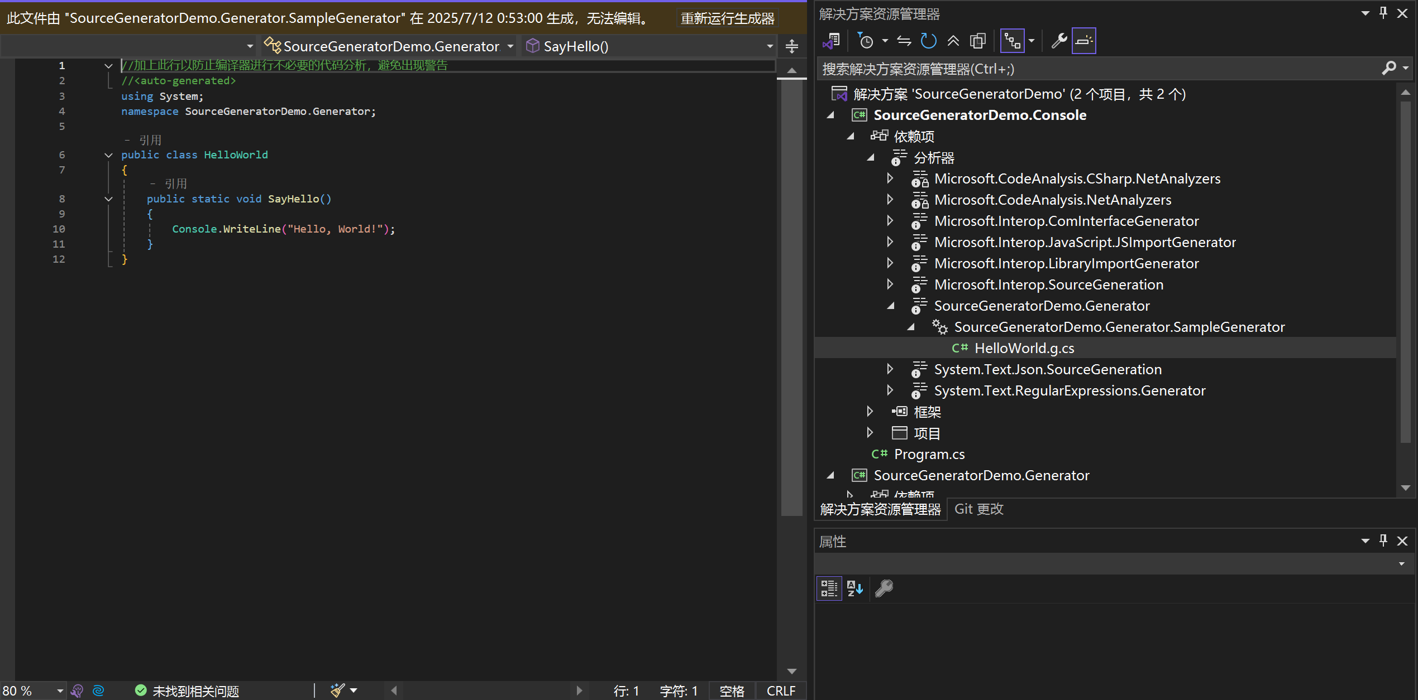Screen dimensions: 1418x700
Task: Click the code cleanup broom icon
Action: 337,691
